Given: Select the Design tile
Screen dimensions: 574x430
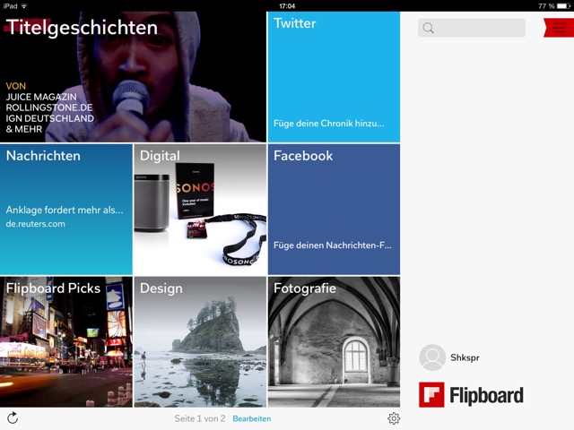Looking at the screenshot, I should (200, 341).
